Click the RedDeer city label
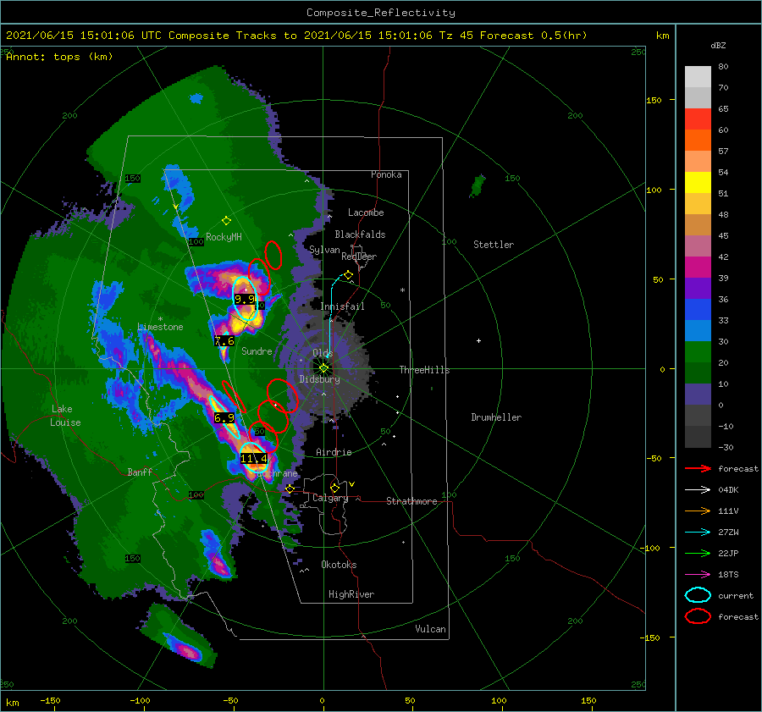 tap(359, 257)
